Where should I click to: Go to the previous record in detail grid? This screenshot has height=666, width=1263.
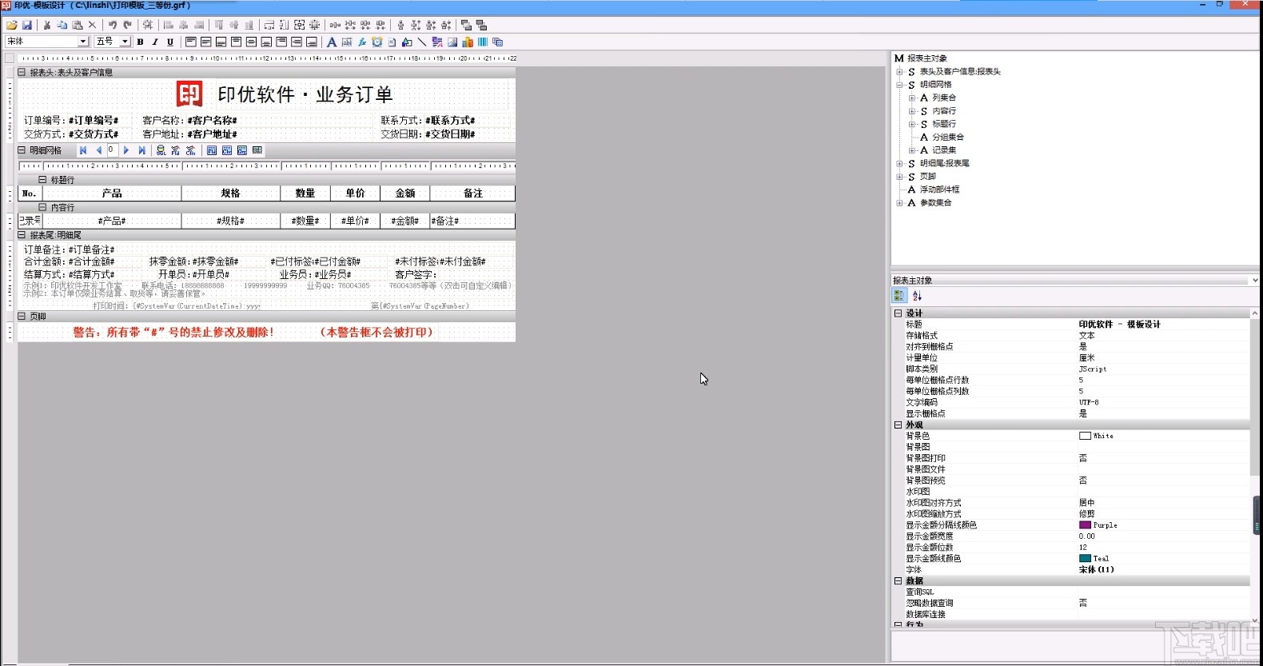click(x=99, y=150)
